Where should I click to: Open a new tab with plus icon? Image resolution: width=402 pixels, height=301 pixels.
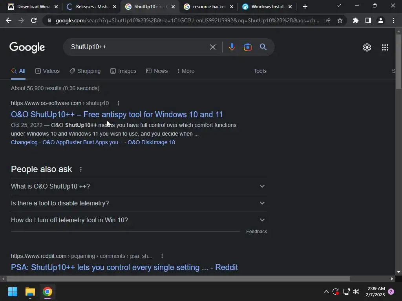(x=305, y=7)
